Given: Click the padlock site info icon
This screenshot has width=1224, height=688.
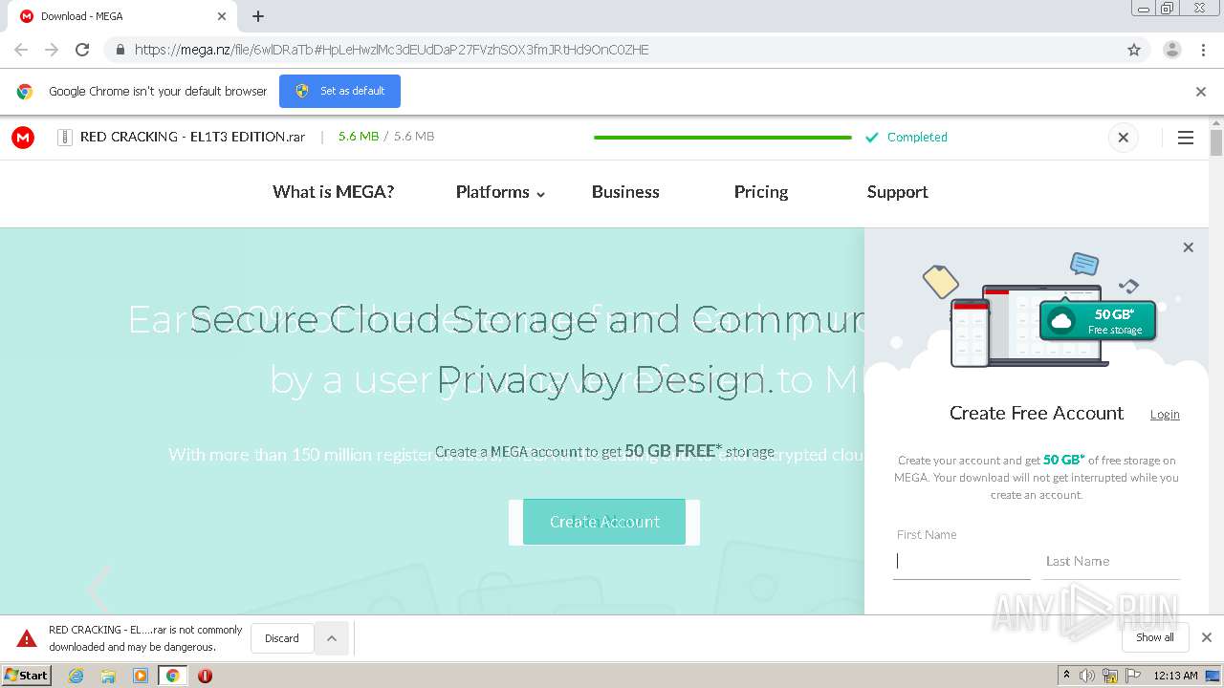Looking at the screenshot, I should pos(120,50).
